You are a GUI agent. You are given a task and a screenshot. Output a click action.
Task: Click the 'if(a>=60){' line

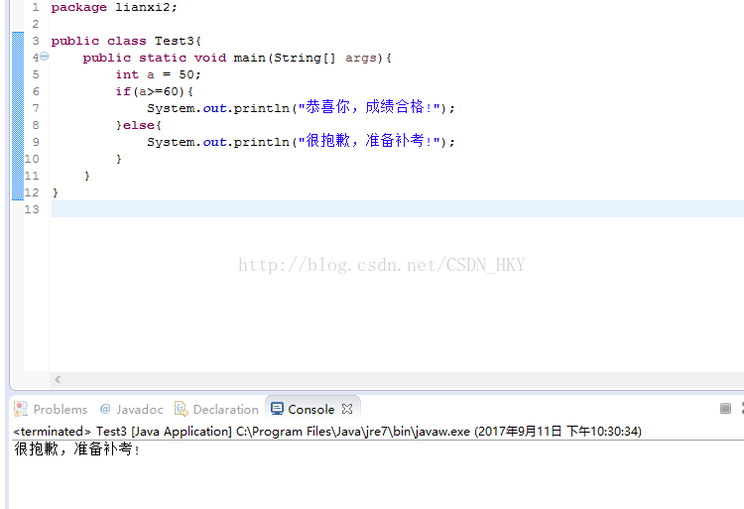pos(155,91)
